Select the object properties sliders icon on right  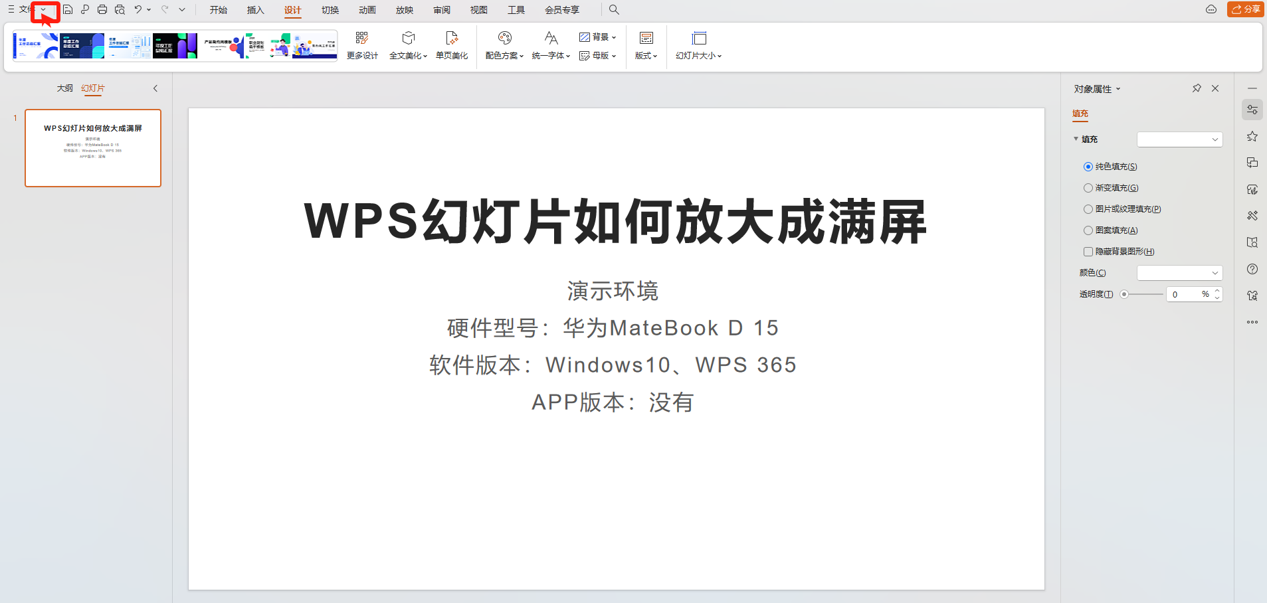click(x=1252, y=110)
